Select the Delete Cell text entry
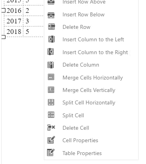 point(76,128)
